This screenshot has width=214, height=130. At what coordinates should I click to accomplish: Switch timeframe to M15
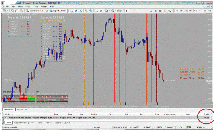click(x=186, y=11)
